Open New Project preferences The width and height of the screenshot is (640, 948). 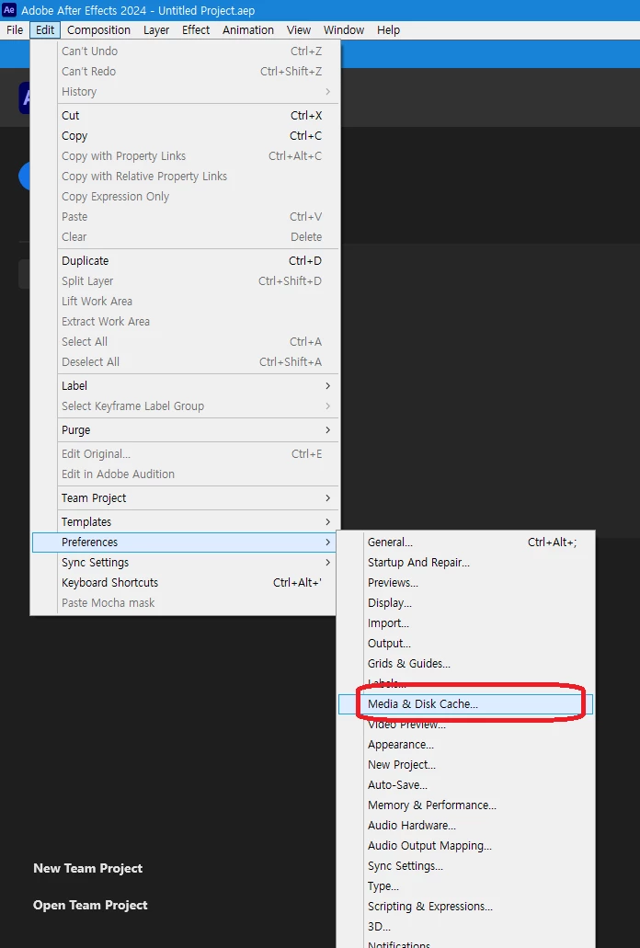click(x=465, y=765)
